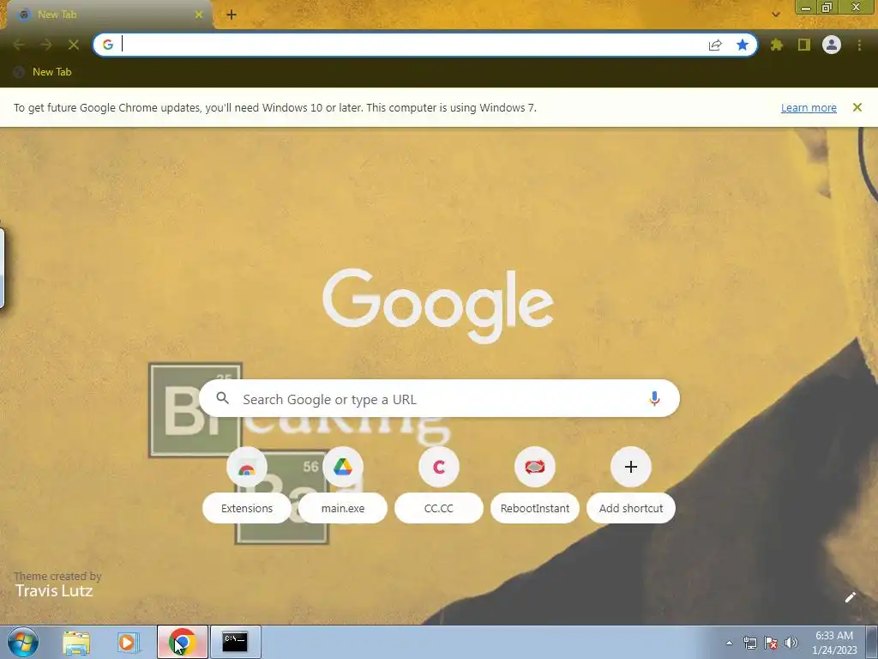
Task: Open the New Tab bookmark
Action: [43, 72]
